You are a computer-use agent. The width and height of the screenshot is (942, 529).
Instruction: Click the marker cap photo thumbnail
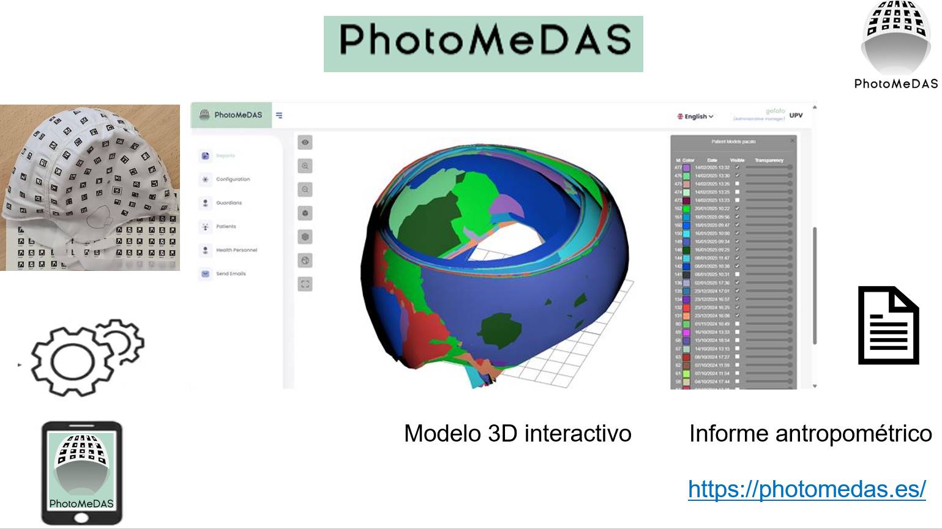tap(90, 187)
